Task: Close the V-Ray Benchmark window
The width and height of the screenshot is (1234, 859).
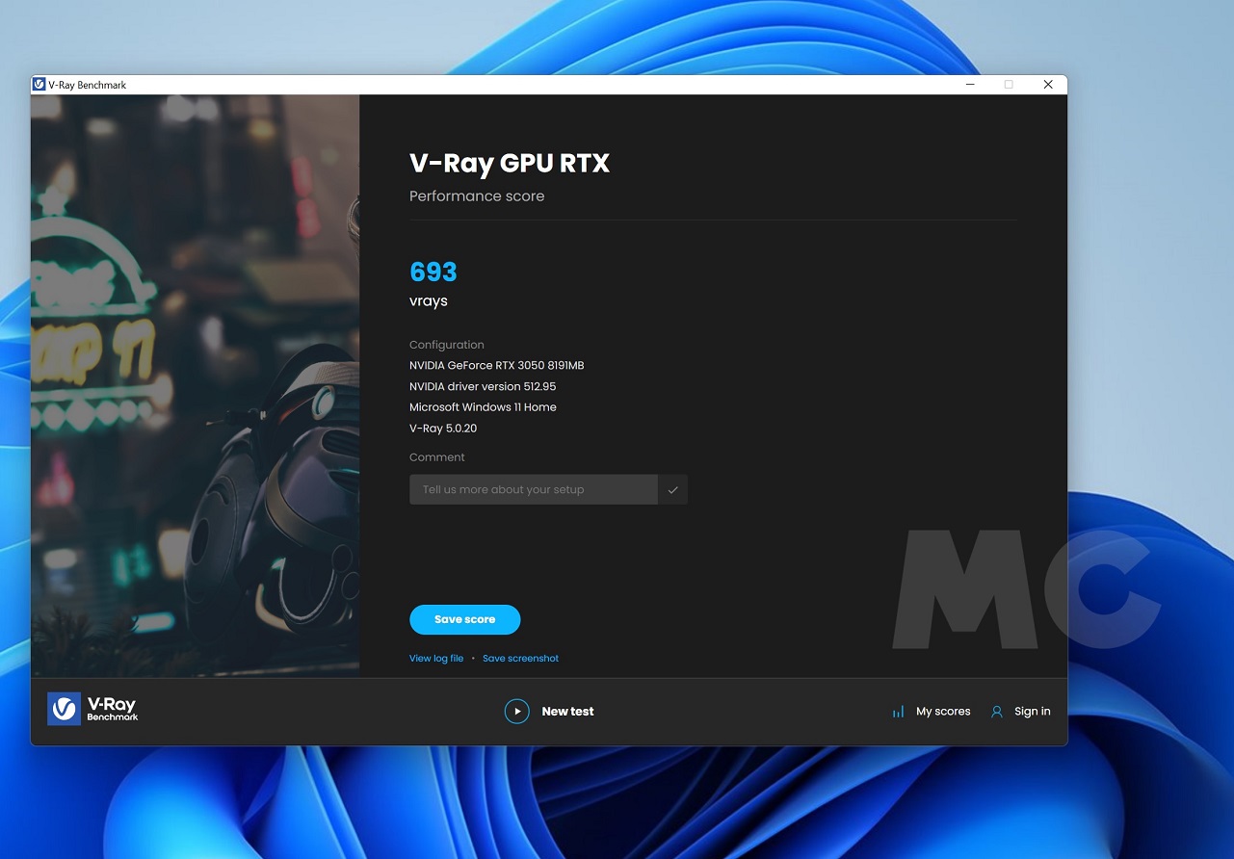Action: pyautogui.click(x=1048, y=85)
